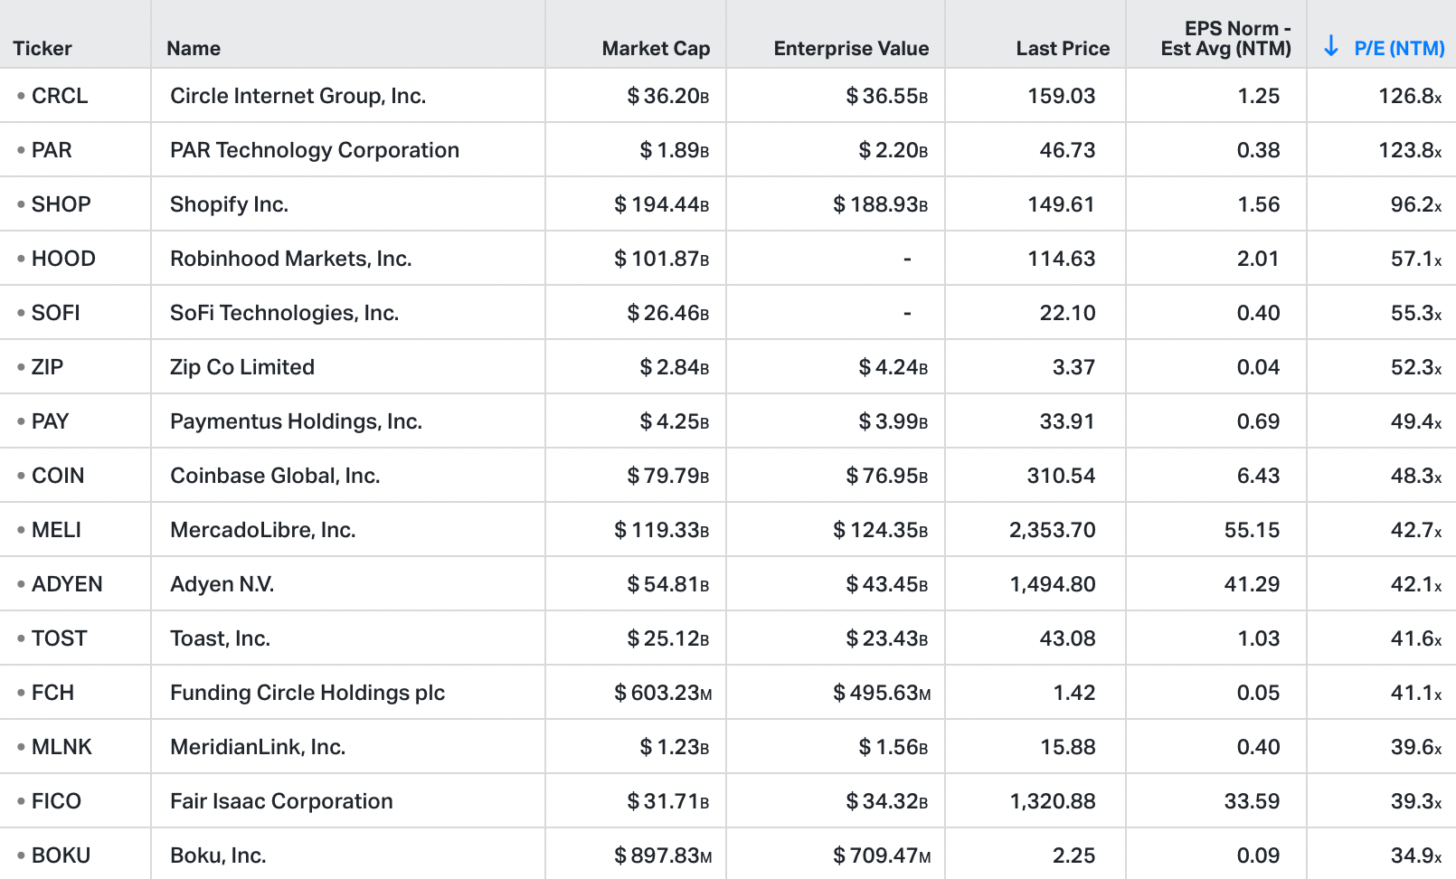1456x879 pixels.
Task: Click the descending sort arrow beside P/E (NTM)
Action: [1330, 47]
